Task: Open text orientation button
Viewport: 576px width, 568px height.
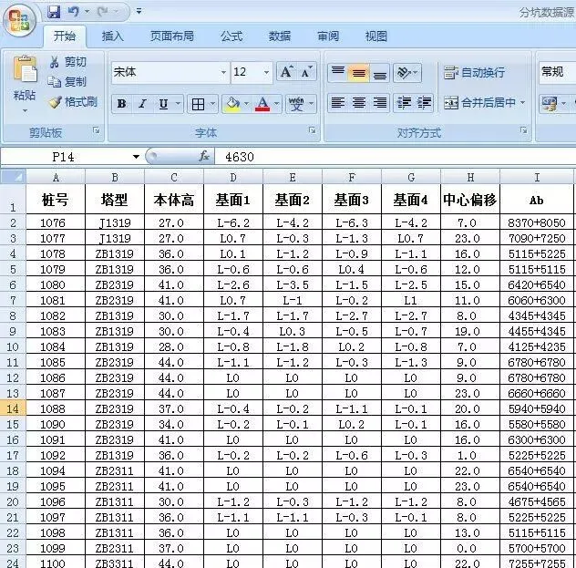Action: [407, 72]
